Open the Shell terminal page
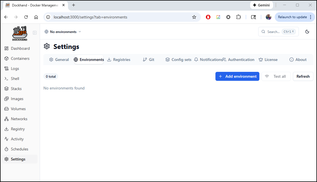The image size is (317, 182). pyautogui.click(x=15, y=79)
